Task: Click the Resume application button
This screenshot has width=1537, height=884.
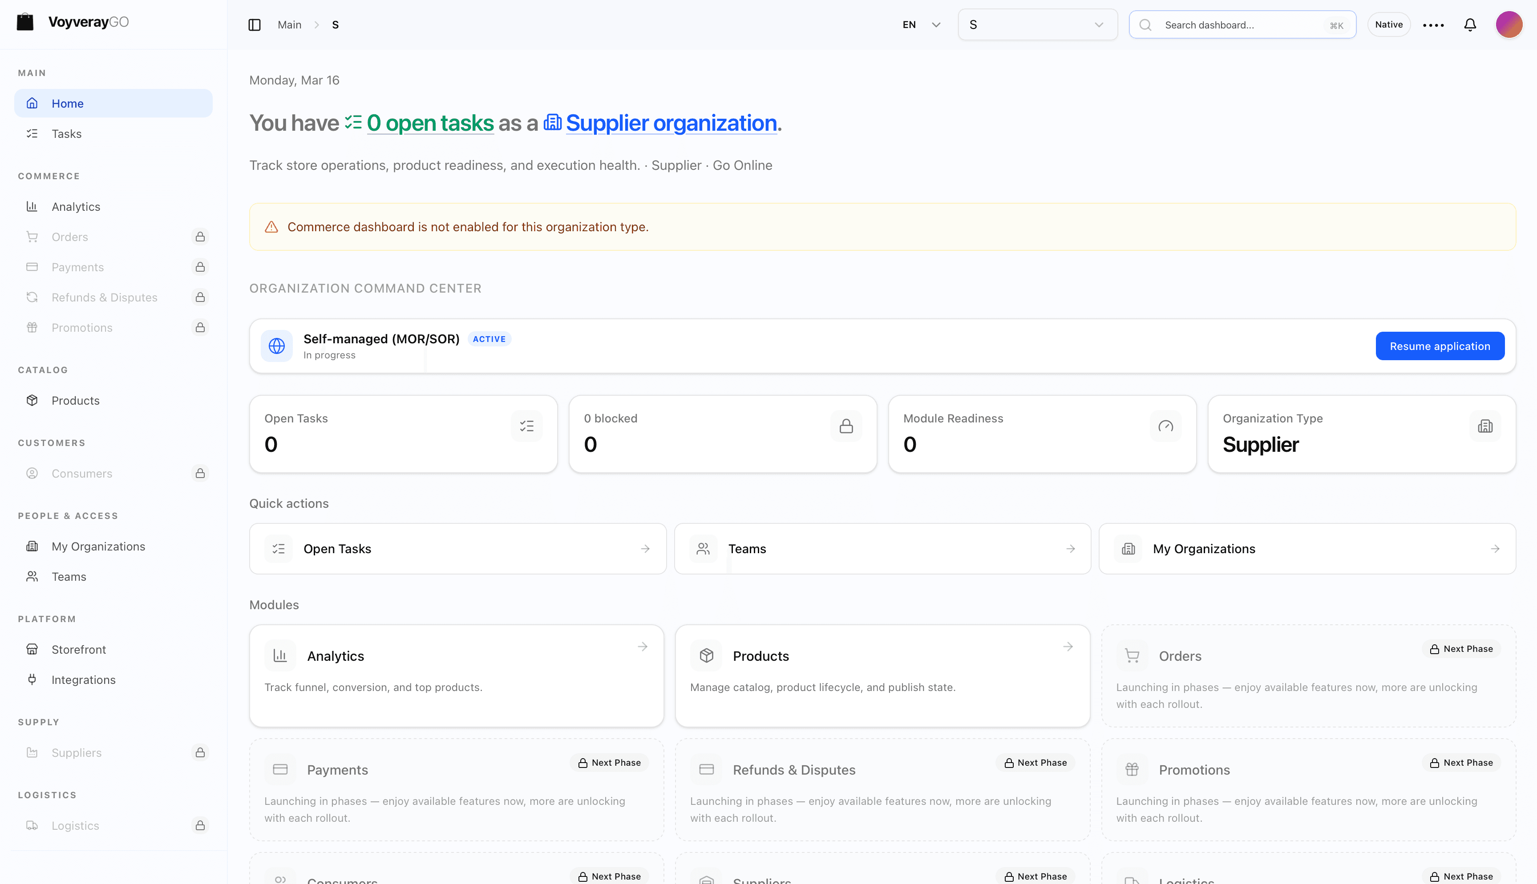Action: coord(1440,346)
